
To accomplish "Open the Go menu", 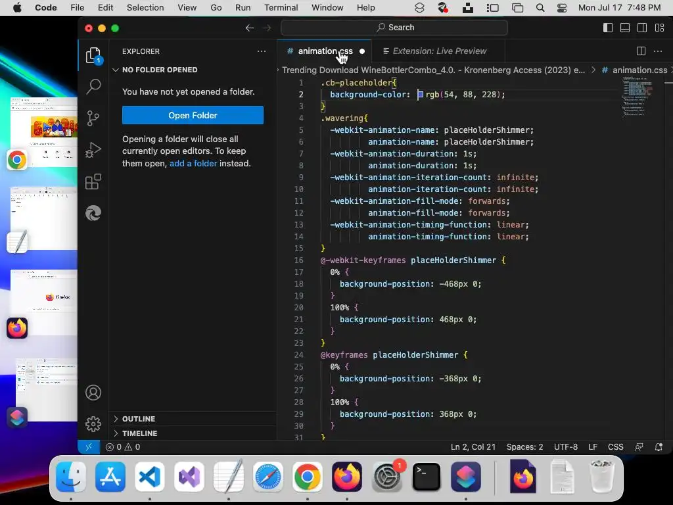I will (x=216, y=8).
